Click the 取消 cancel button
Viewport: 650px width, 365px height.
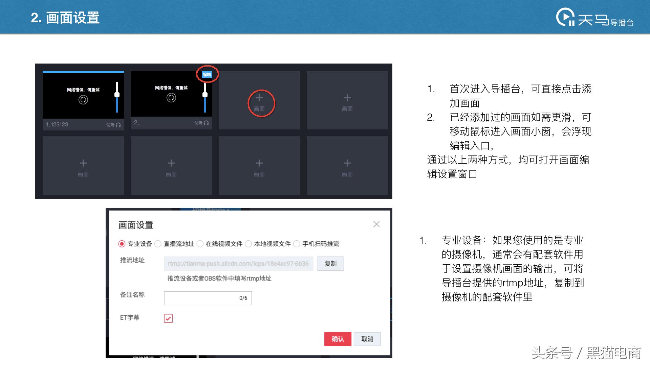[x=367, y=339]
